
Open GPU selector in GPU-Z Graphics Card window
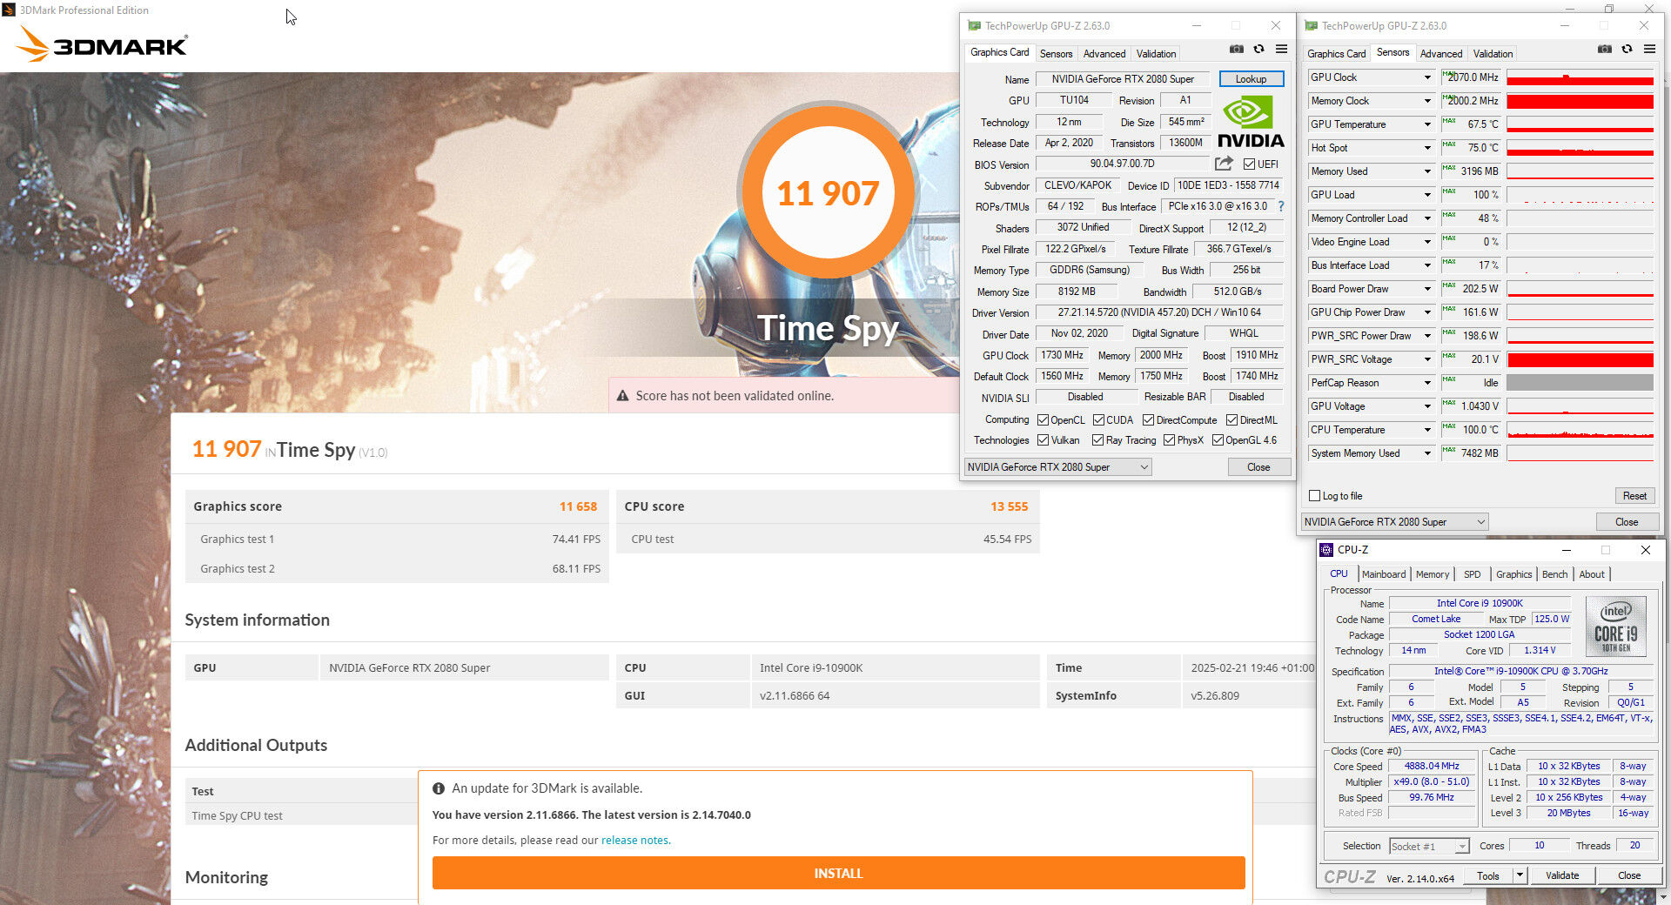pos(1058,467)
